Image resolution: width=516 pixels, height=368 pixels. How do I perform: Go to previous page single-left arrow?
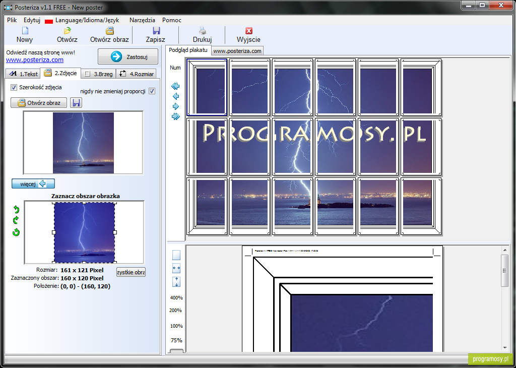[x=176, y=96]
